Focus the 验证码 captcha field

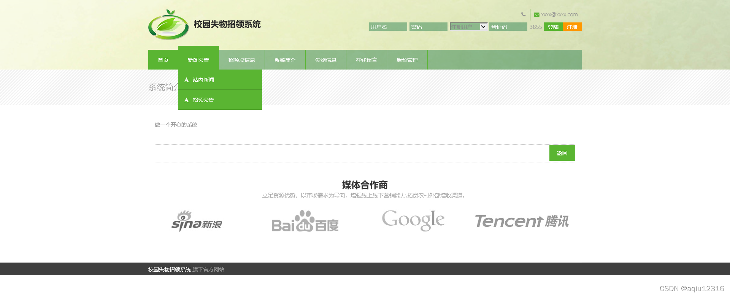508,27
